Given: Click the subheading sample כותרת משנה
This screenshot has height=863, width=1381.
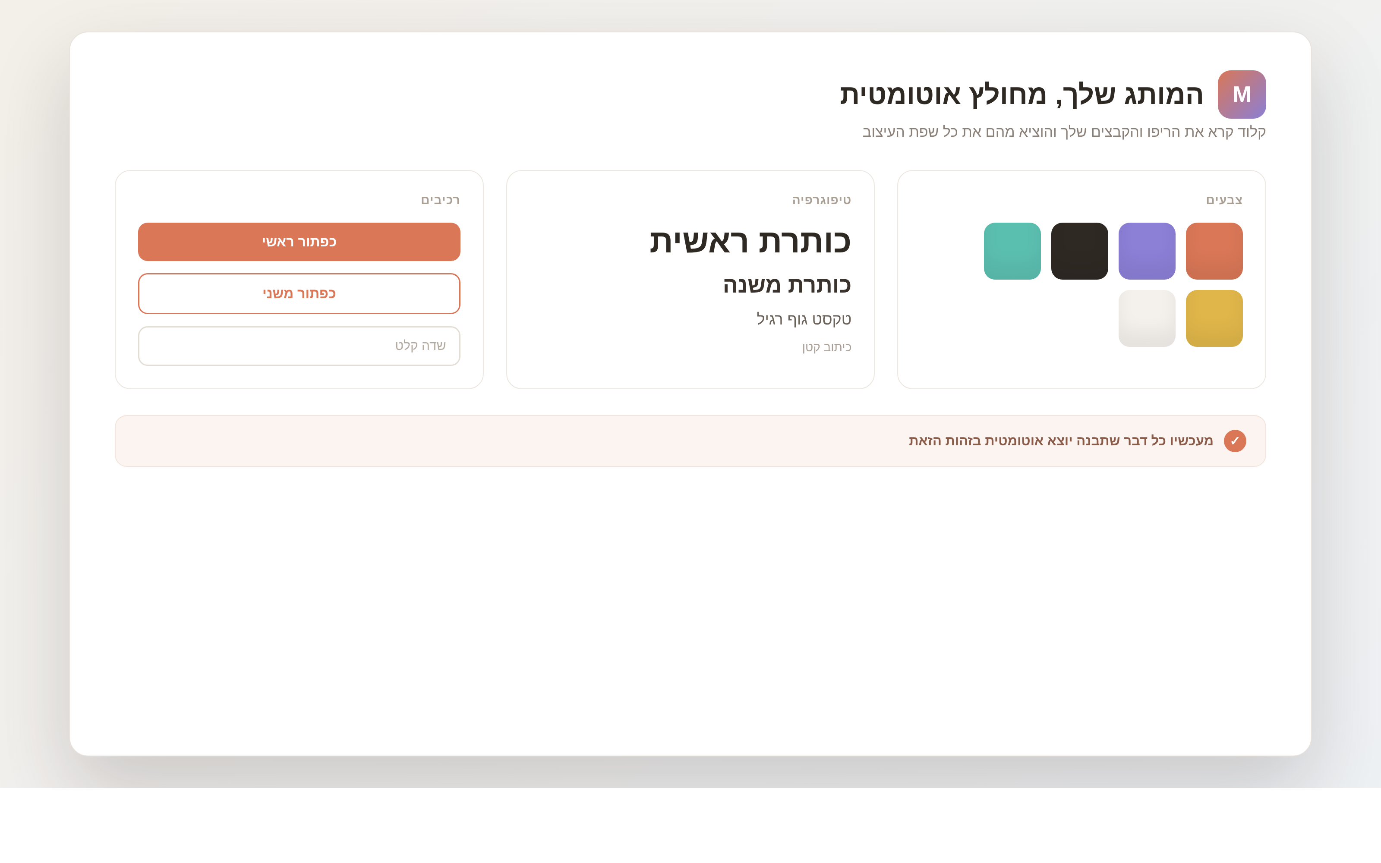Looking at the screenshot, I should pos(786,285).
